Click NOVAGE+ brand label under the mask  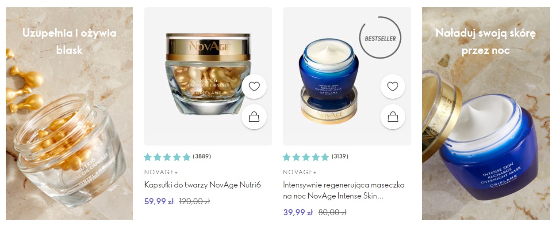[300, 172]
